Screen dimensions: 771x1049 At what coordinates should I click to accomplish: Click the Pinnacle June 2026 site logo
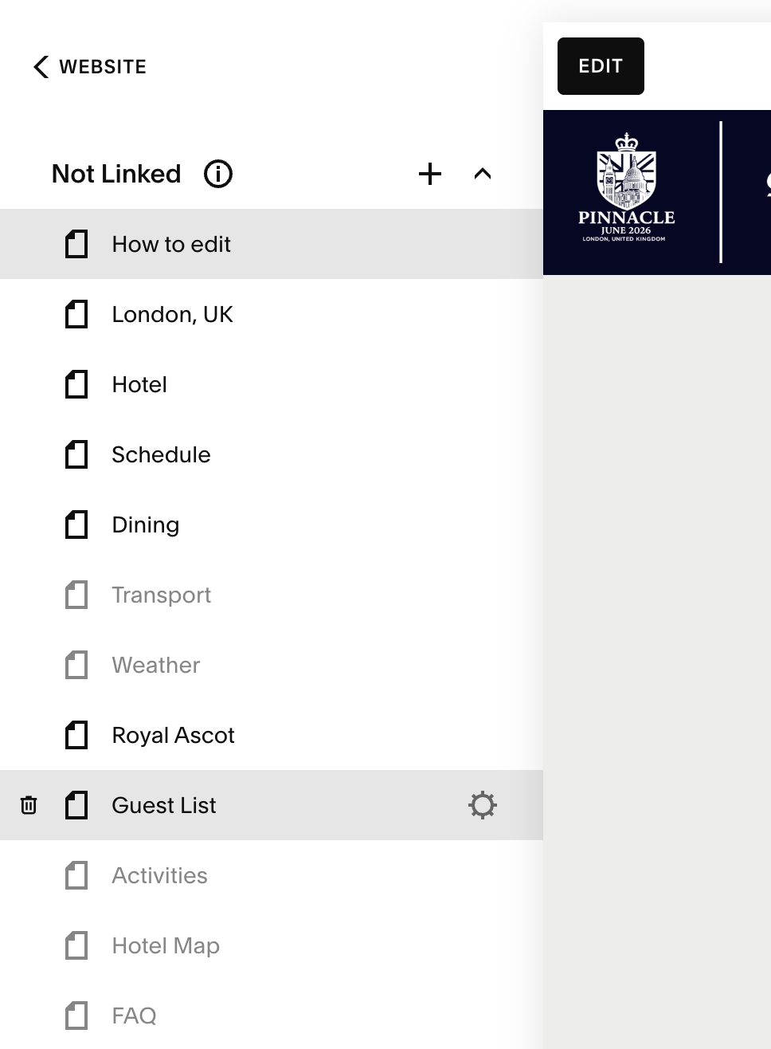click(627, 191)
